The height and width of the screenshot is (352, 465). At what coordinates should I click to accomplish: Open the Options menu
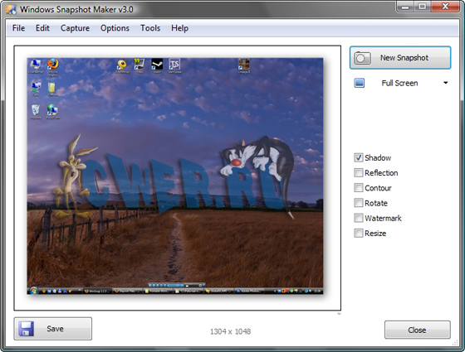pos(115,28)
